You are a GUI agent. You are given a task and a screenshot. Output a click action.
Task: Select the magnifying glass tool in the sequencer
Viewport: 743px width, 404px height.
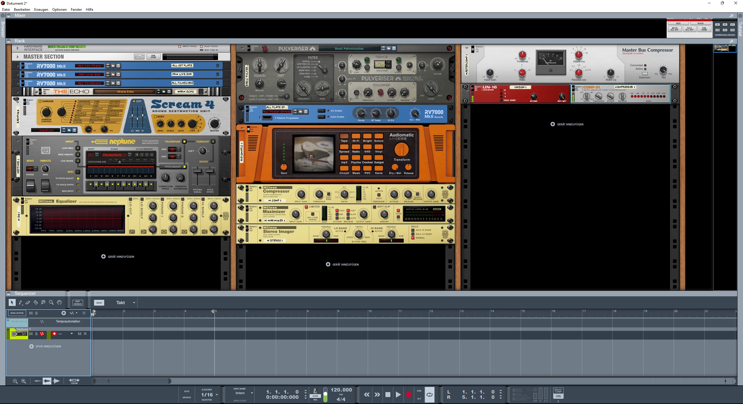[51, 302]
